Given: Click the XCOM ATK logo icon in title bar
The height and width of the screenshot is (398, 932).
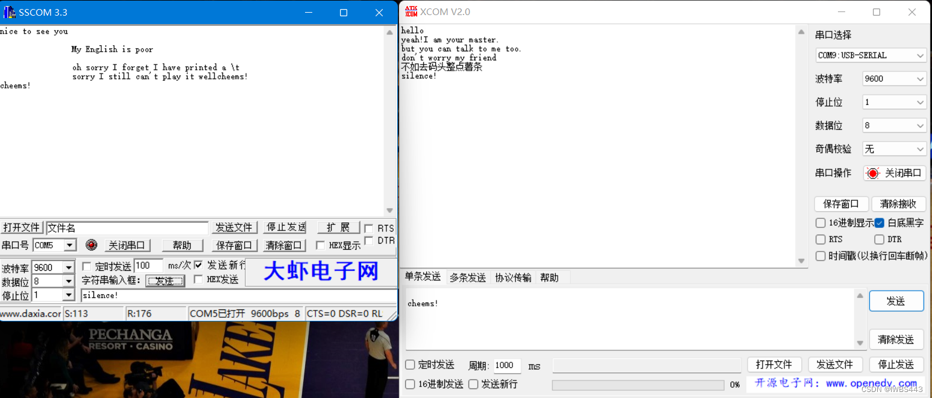Looking at the screenshot, I should click(x=411, y=11).
